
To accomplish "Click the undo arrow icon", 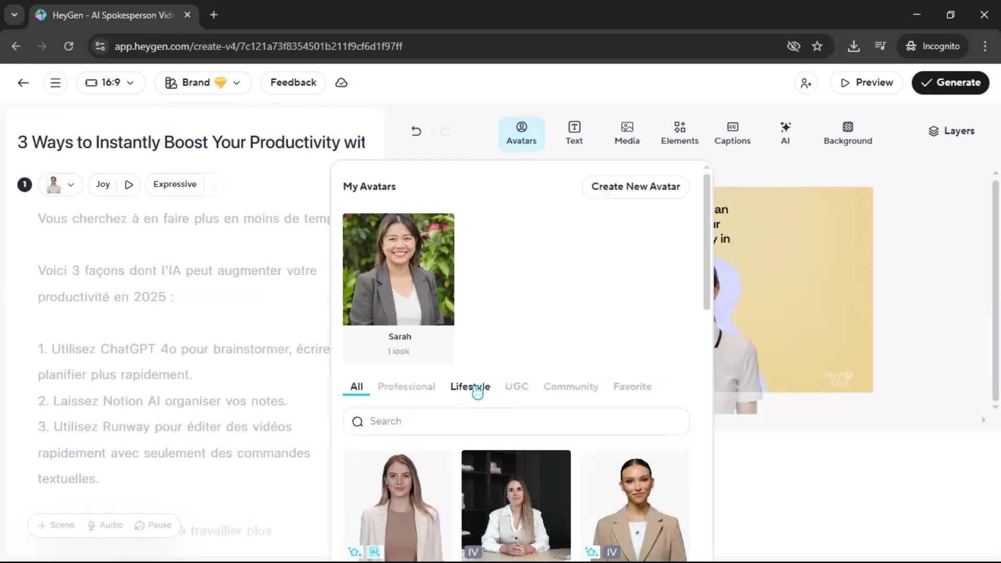I will click(x=416, y=131).
